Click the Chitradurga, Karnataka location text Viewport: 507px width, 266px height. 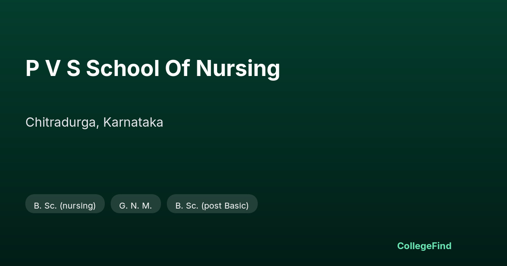click(x=94, y=122)
